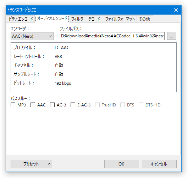Select the LC-AAC profile value
The image size is (188, 178).
pos(62,48)
